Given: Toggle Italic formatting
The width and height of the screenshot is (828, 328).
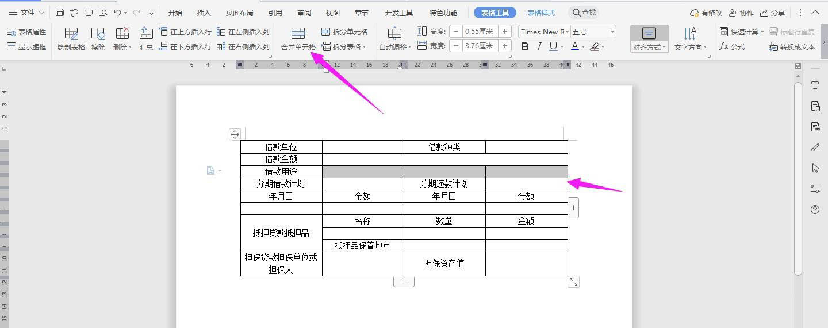Looking at the screenshot, I should pos(539,47).
